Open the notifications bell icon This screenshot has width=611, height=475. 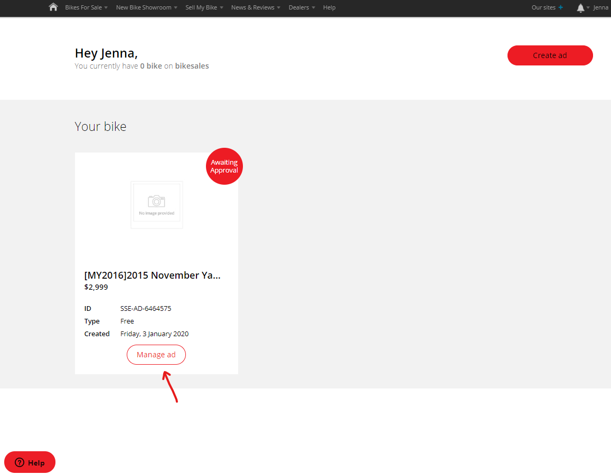point(580,8)
